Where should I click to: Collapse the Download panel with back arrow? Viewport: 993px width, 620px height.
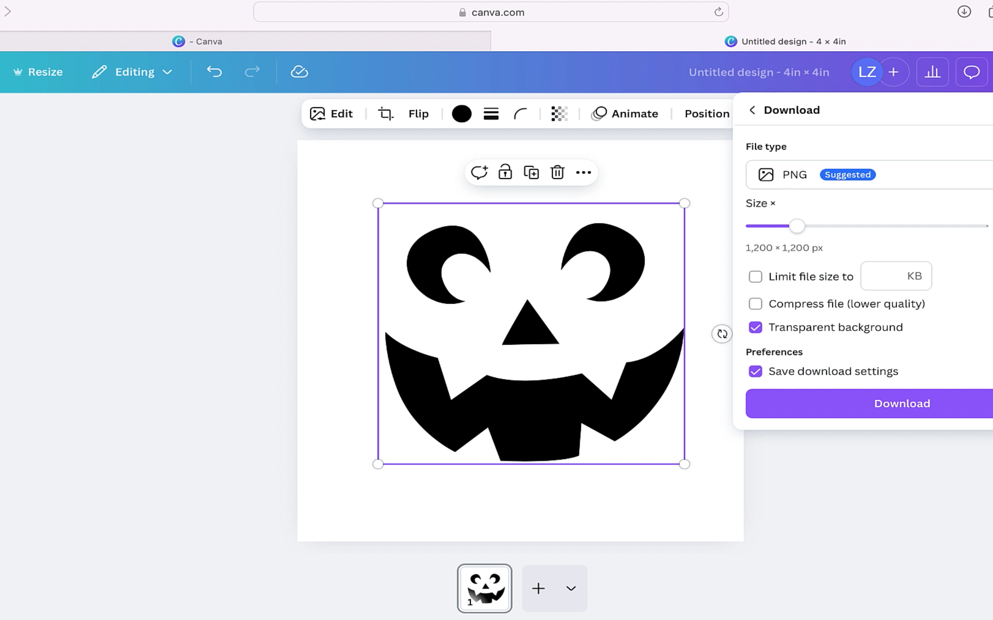point(752,110)
